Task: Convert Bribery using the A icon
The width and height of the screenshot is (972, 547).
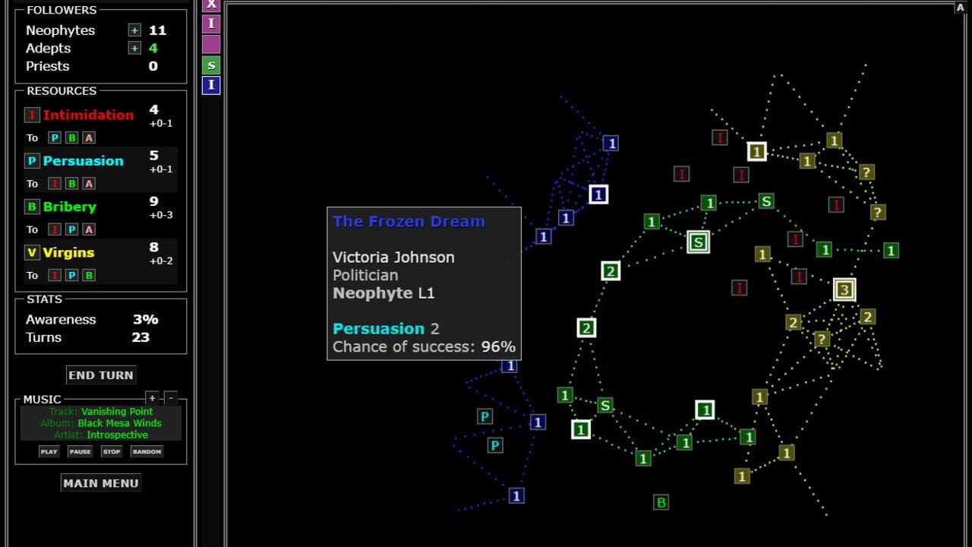Action: [x=89, y=229]
